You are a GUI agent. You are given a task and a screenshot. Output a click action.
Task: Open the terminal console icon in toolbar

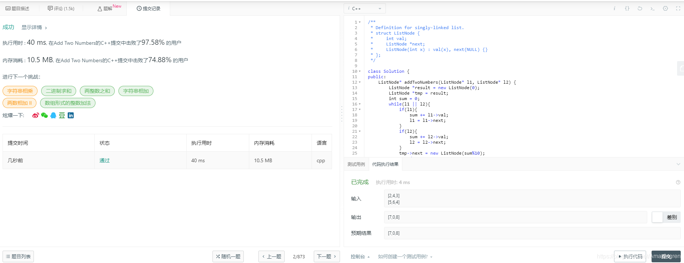click(653, 8)
